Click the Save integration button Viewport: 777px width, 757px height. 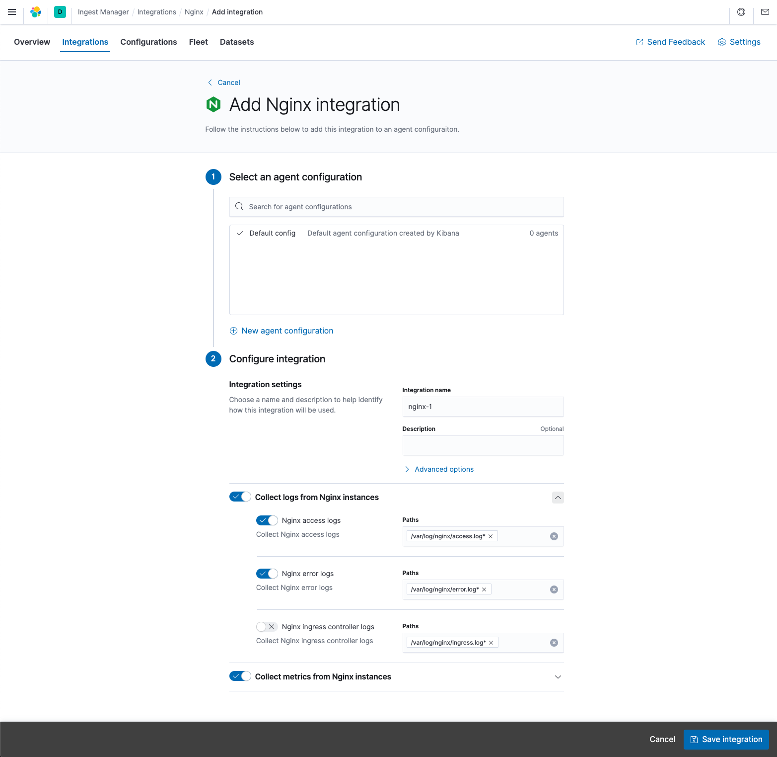click(726, 740)
